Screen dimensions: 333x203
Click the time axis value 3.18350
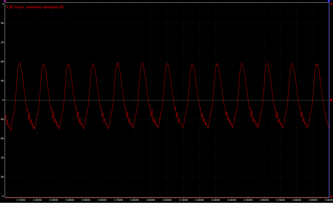21,200
